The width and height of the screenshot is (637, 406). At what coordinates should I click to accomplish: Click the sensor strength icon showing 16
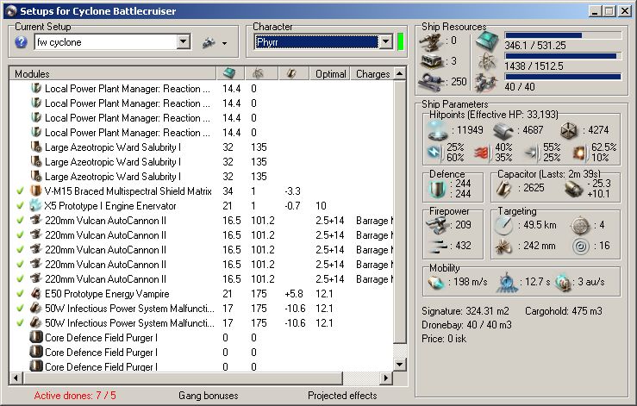581,247
